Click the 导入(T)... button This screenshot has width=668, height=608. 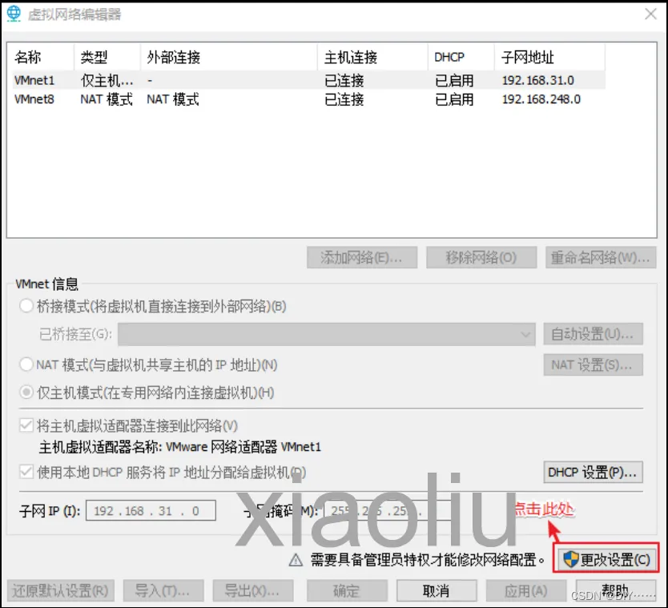coord(163,590)
